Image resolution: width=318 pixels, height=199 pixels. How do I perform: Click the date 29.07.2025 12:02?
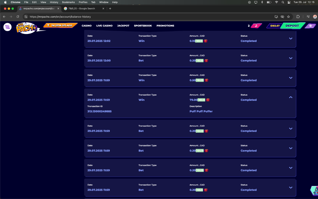99,41
